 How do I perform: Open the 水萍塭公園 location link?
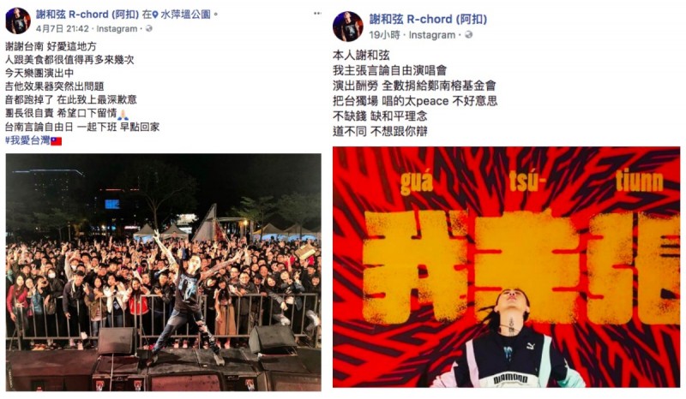click(x=185, y=15)
